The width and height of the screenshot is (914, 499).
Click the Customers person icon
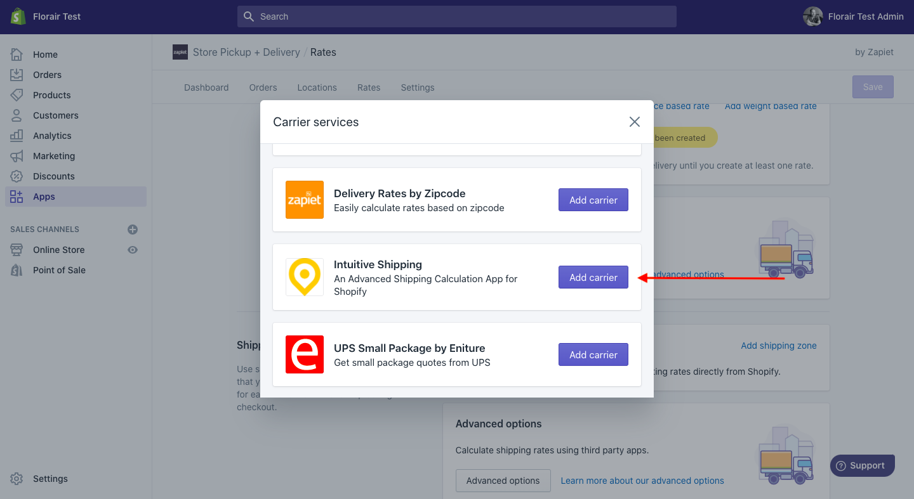[17, 115]
